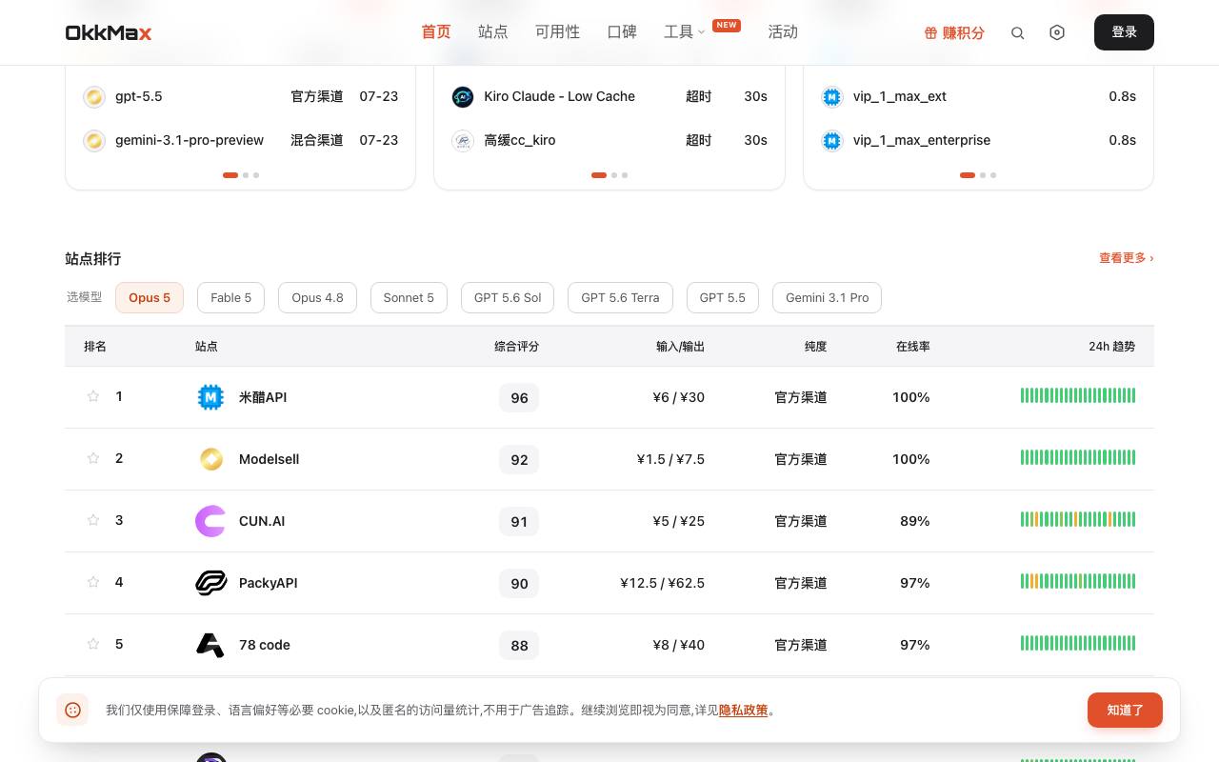Click the Kiro Claude card's active carousel dot
The height and width of the screenshot is (762, 1219).
(x=599, y=175)
